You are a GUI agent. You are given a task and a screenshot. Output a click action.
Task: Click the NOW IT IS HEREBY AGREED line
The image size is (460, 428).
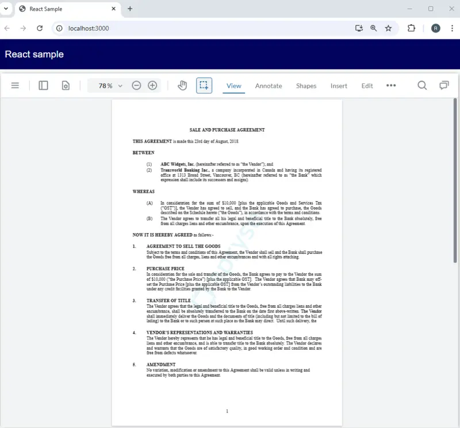173,235
